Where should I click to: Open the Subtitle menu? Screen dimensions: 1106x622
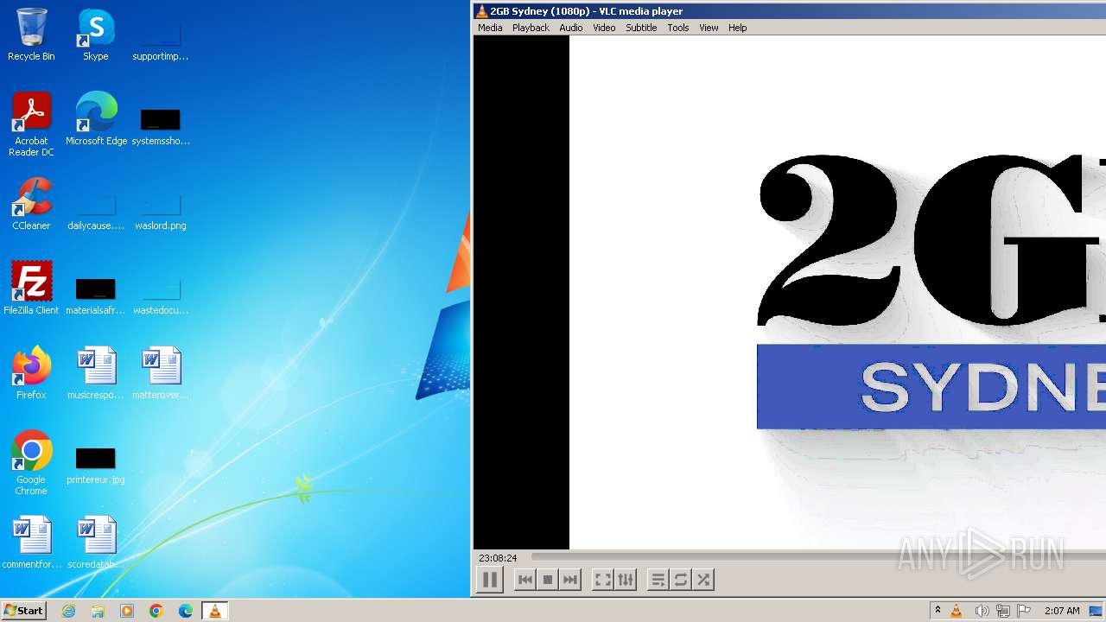coord(641,28)
